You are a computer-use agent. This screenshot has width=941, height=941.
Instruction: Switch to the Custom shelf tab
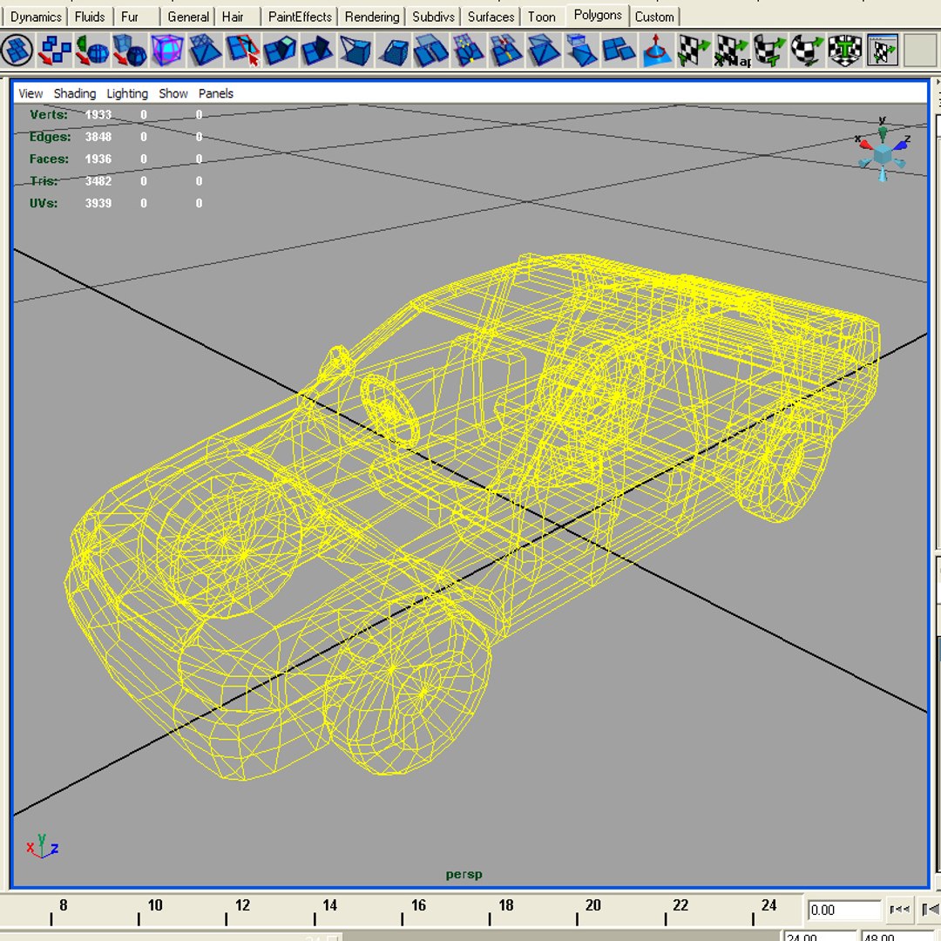pyautogui.click(x=654, y=17)
